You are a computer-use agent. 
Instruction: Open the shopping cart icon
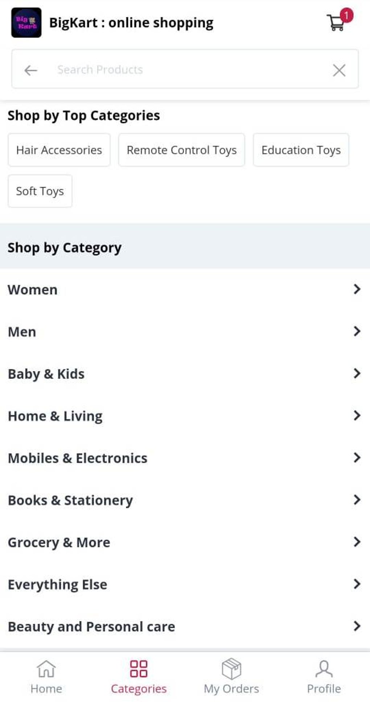337,22
